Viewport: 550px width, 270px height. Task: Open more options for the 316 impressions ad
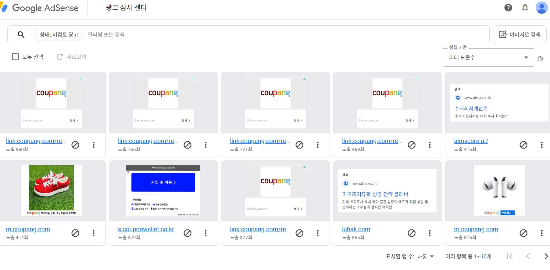(542, 233)
